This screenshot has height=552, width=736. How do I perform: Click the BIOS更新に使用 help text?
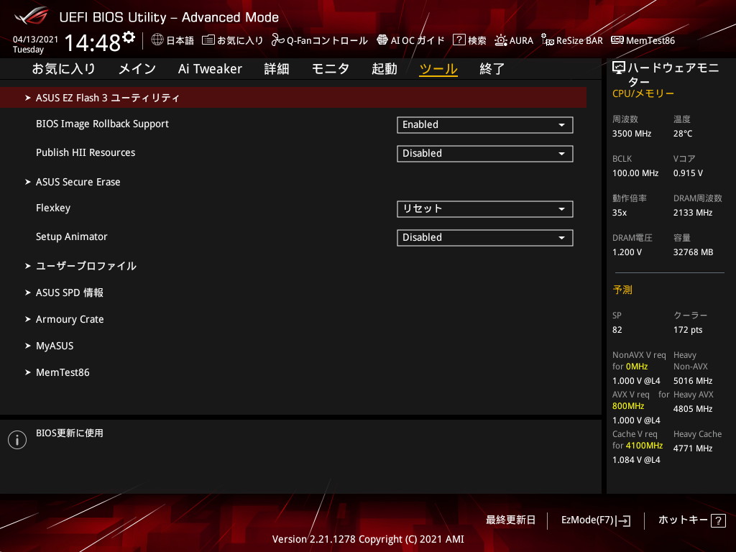click(x=70, y=433)
